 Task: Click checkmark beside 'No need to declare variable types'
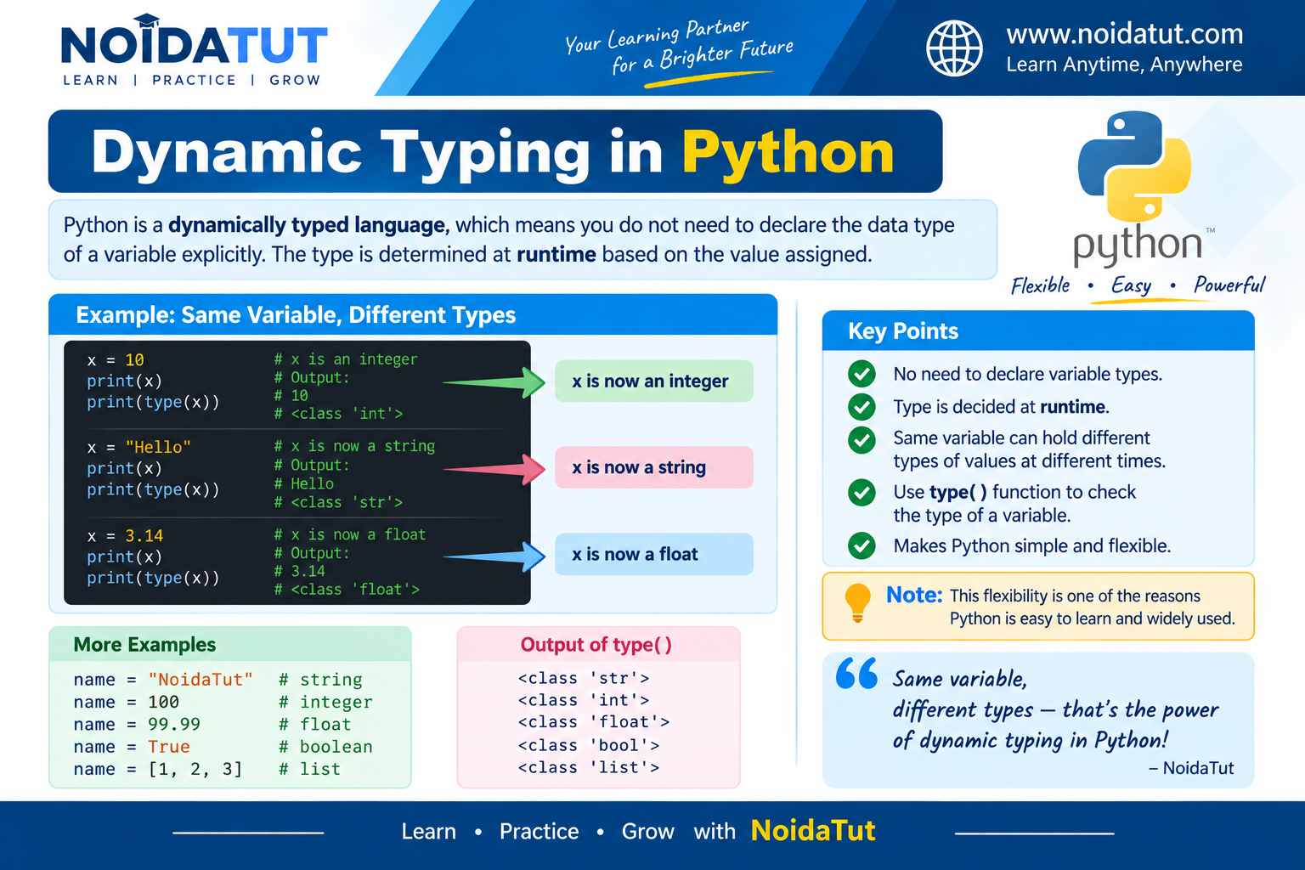click(x=862, y=374)
